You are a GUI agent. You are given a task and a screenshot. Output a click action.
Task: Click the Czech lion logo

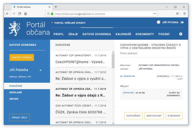point(14,29)
